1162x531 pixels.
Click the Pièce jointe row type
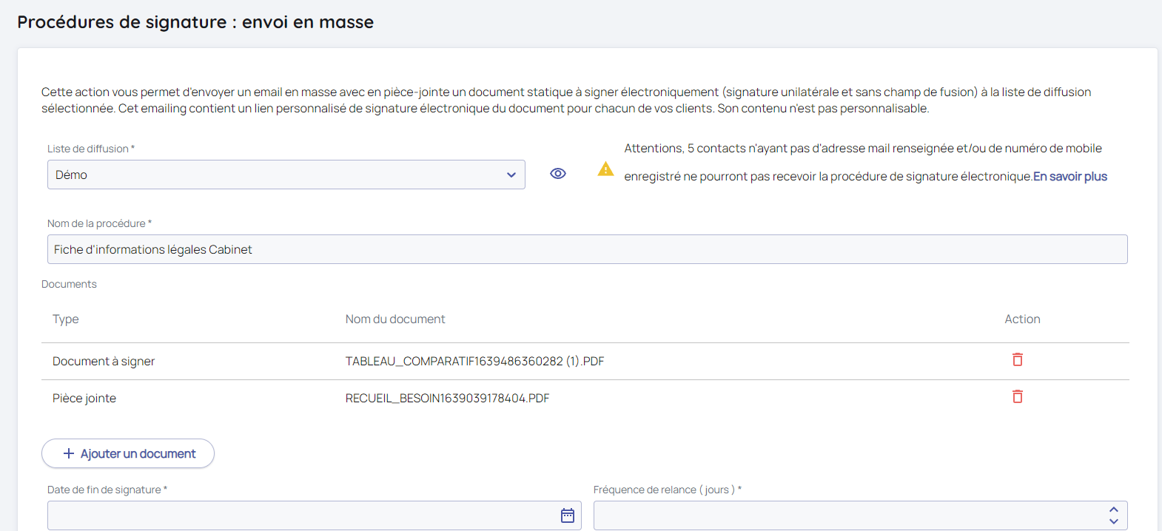pyautogui.click(x=84, y=398)
